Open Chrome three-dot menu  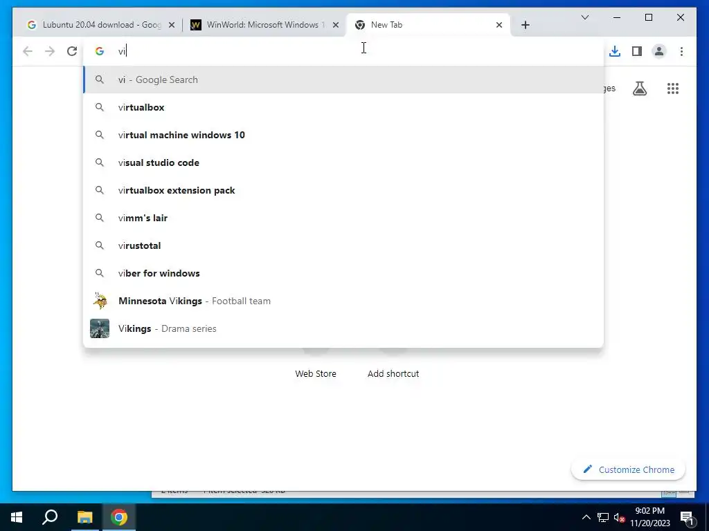point(681,51)
